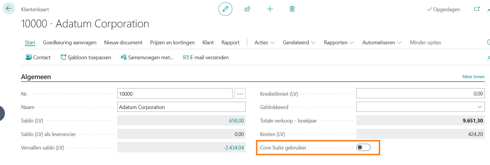Screen dimensions: 490x165
Task: Open the Geblokkeerd dropdown field
Action: 420,107
